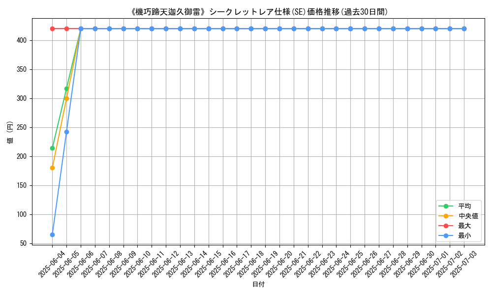Click the green 平均 data point on 2025-06-05

66,88
